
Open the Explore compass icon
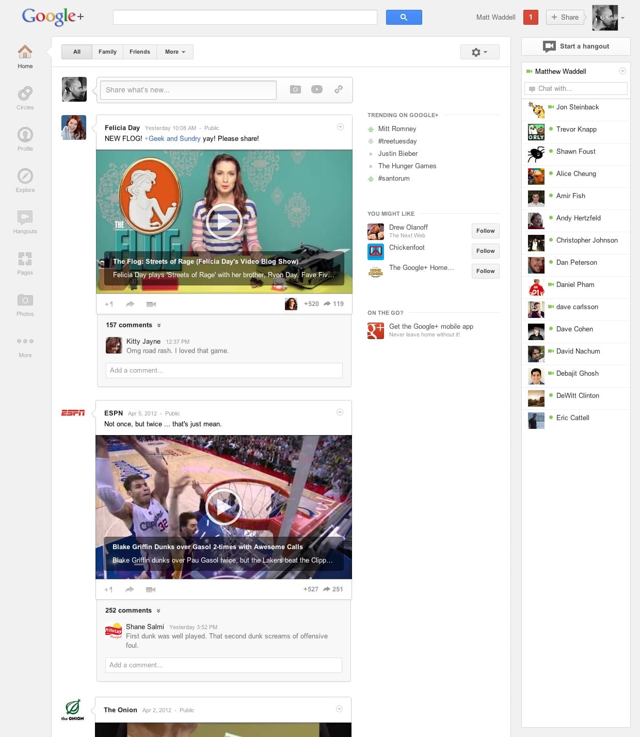(25, 177)
